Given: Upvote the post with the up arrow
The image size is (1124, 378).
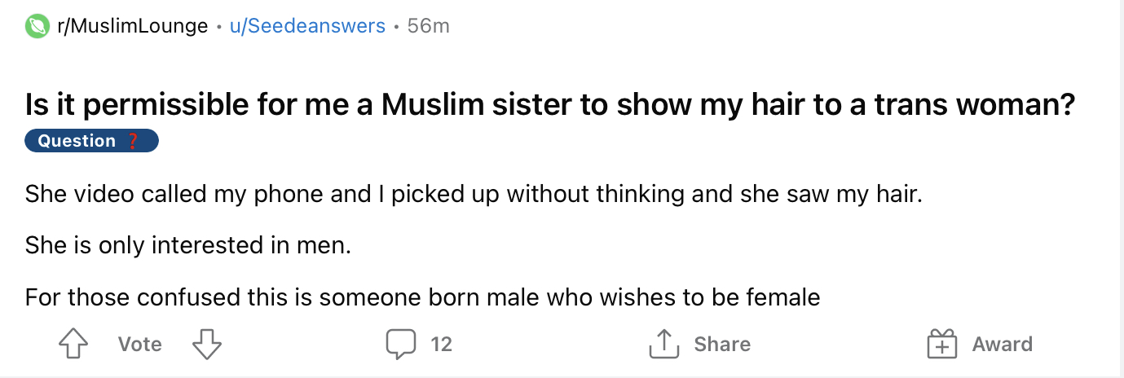Looking at the screenshot, I should tap(73, 345).
